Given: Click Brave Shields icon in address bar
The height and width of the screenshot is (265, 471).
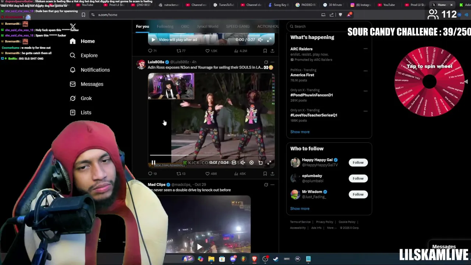Looking at the screenshot, I should (340, 15).
